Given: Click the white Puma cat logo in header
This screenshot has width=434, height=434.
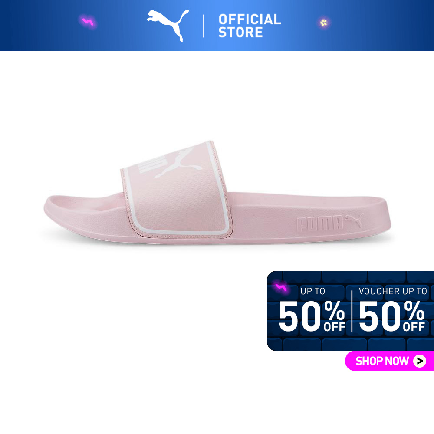Looking at the screenshot, I should click(x=168, y=25).
